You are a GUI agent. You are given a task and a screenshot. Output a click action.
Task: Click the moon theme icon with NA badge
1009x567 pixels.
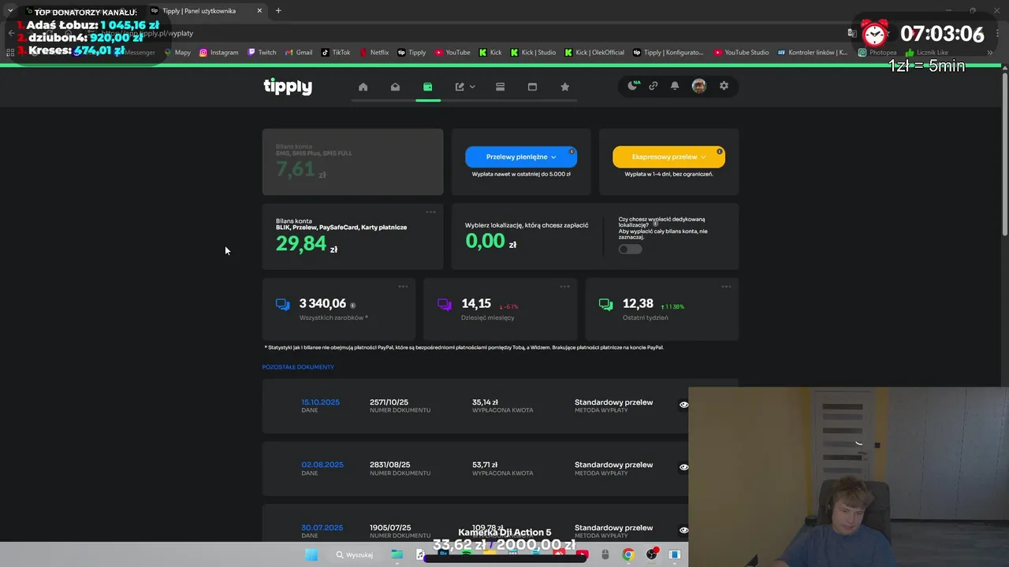tap(633, 86)
